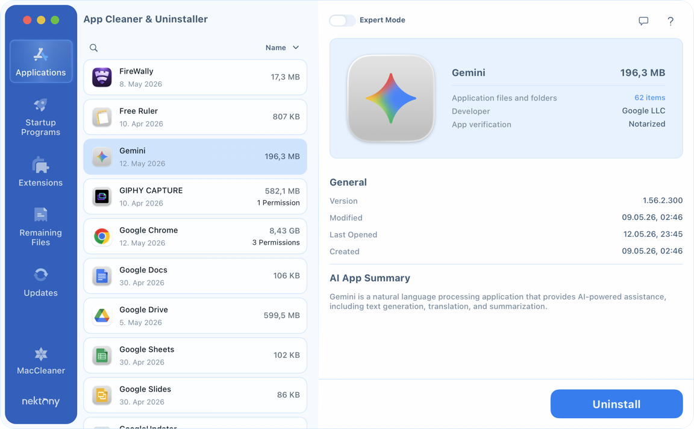
Task: Click the Notarized verification value
Action: [x=647, y=124]
